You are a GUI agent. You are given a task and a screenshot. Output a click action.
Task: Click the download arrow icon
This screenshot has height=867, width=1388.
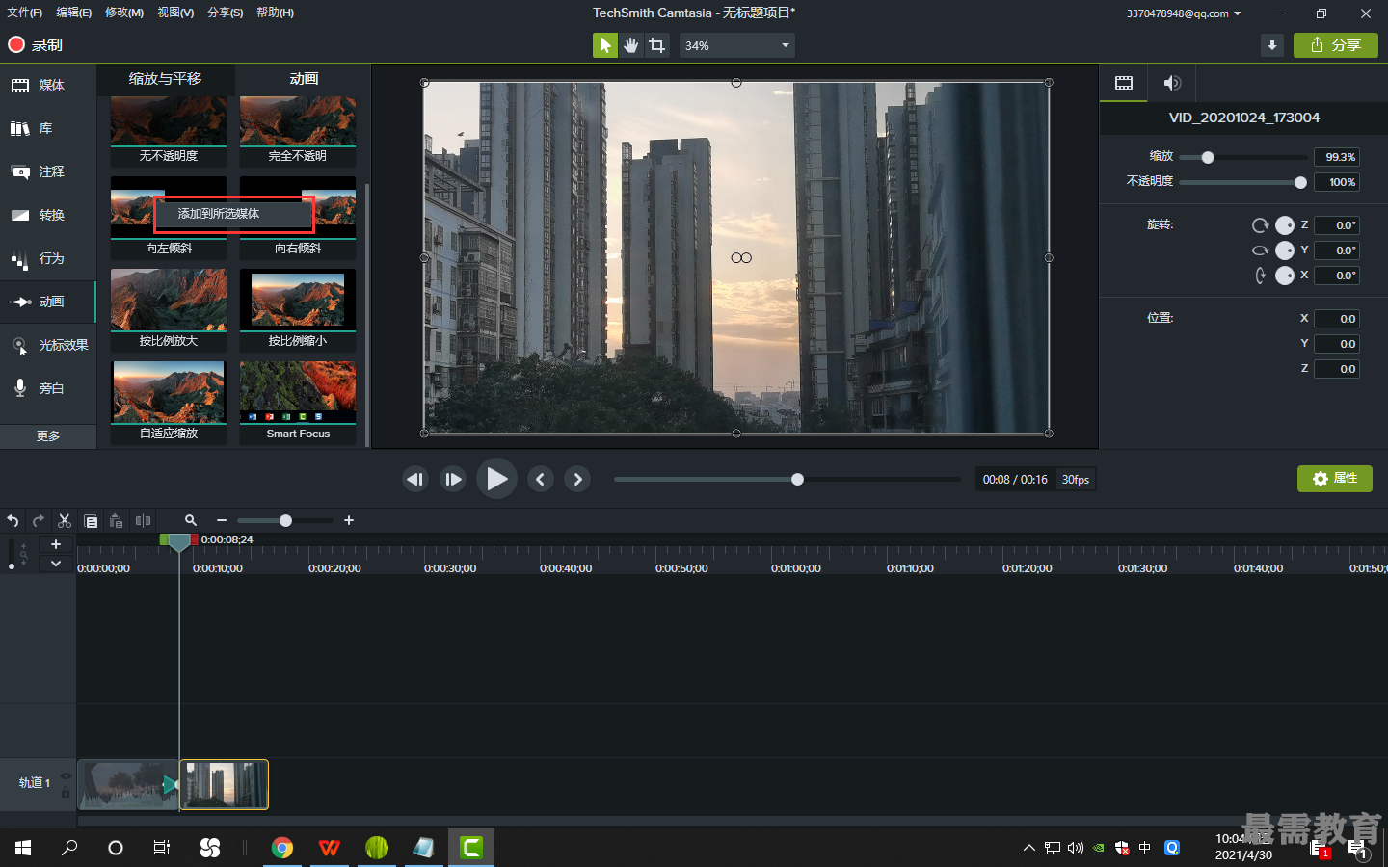(x=1272, y=45)
